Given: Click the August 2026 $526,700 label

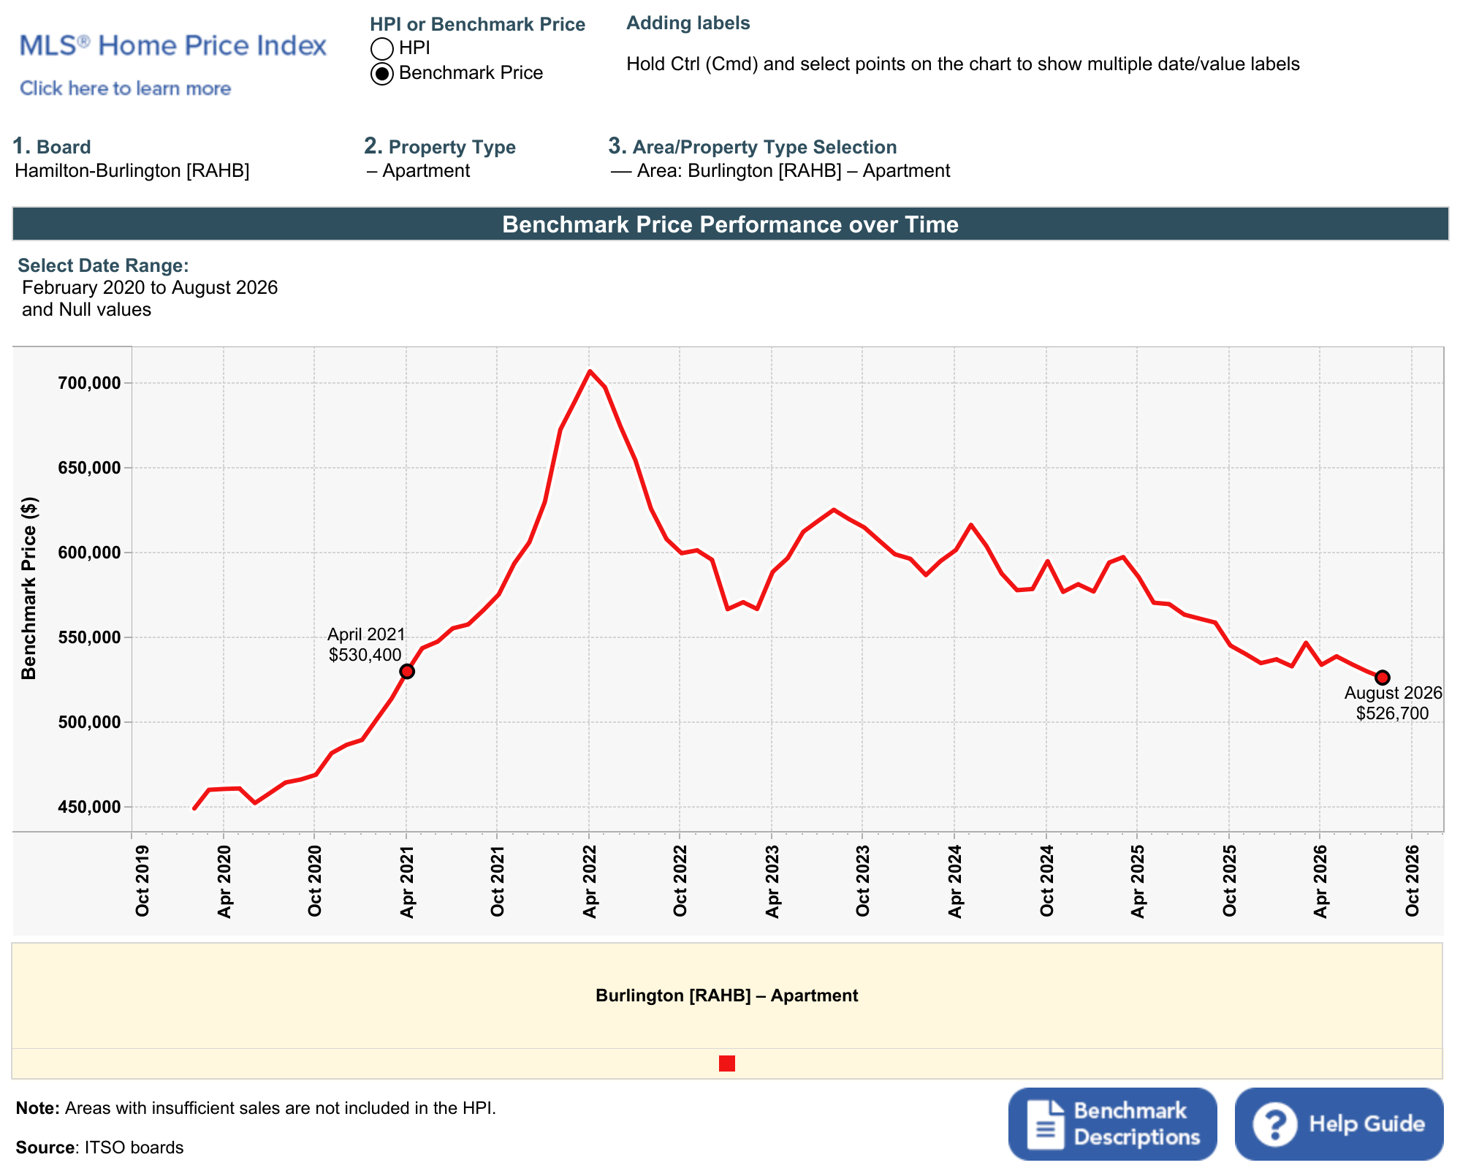Looking at the screenshot, I should [x=1393, y=703].
